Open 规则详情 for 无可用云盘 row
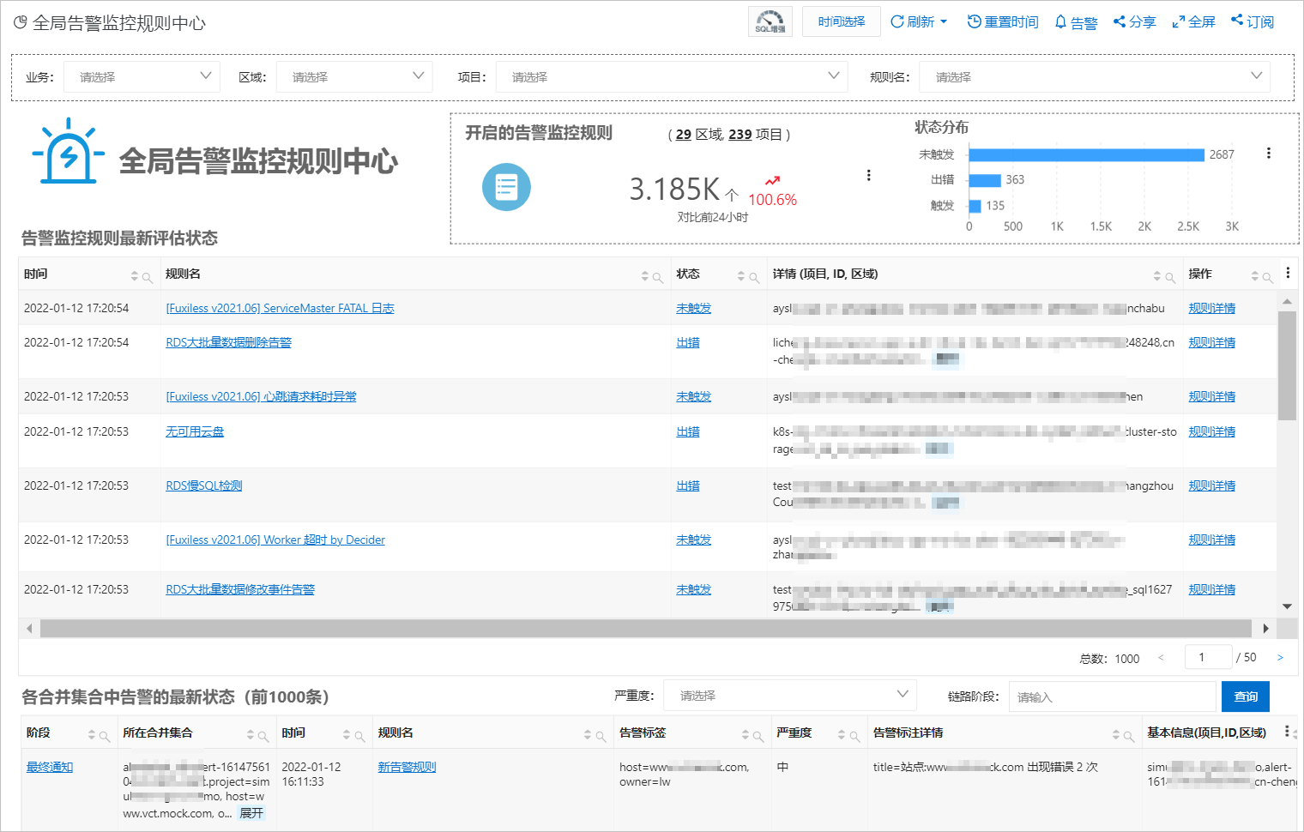 click(x=1211, y=431)
